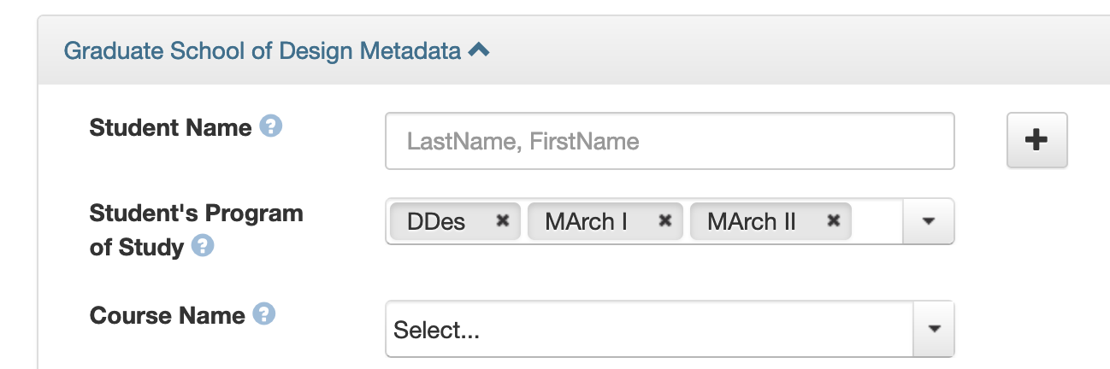Open the Student Name help icon
The image size is (1110, 369).
click(270, 127)
